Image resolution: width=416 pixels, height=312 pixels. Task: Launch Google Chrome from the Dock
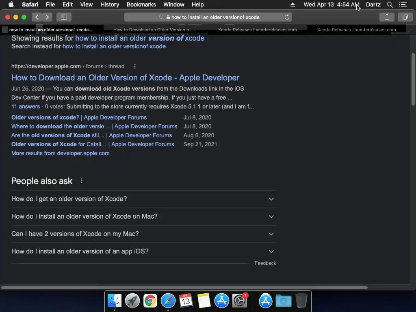point(150,301)
